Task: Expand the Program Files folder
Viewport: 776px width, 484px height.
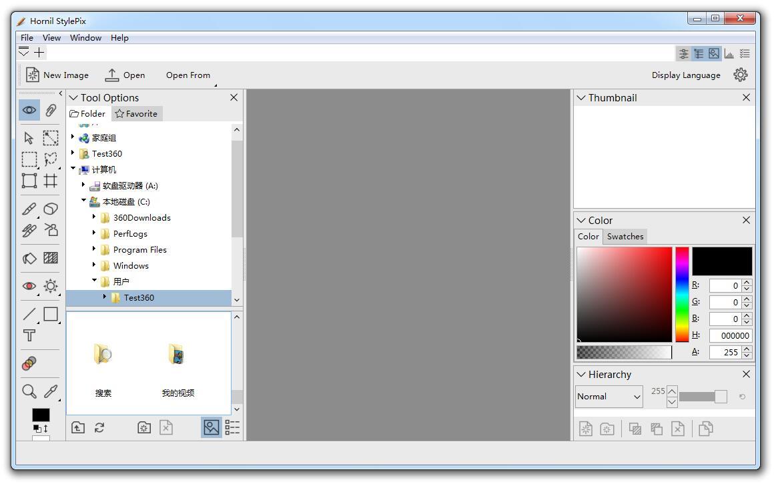Action: pyautogui.click(x=94, y=249)
